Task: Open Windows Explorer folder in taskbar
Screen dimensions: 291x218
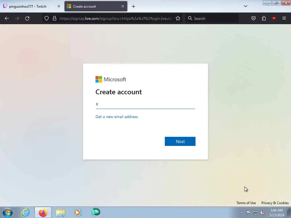Action: [x=61, y=212]
